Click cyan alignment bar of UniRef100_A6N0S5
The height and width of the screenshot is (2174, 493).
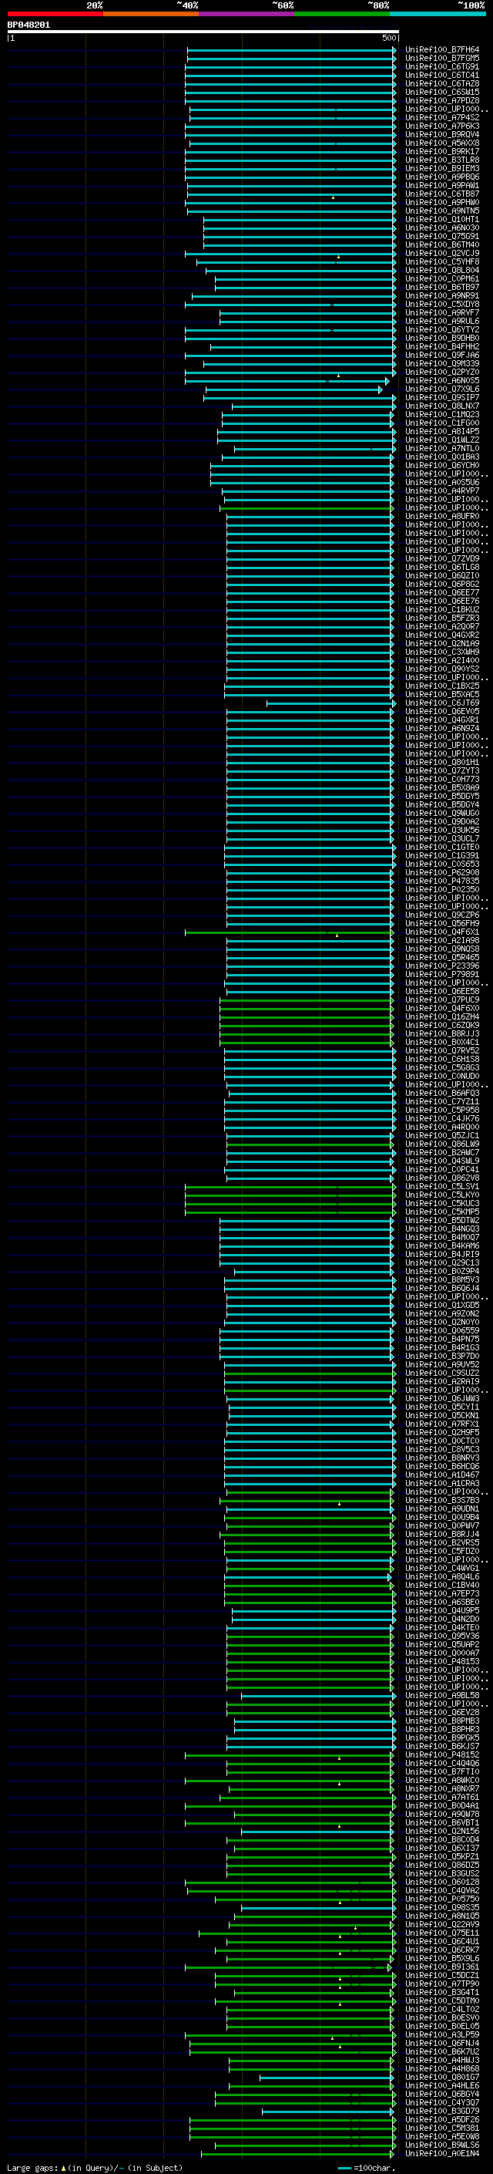287,382
